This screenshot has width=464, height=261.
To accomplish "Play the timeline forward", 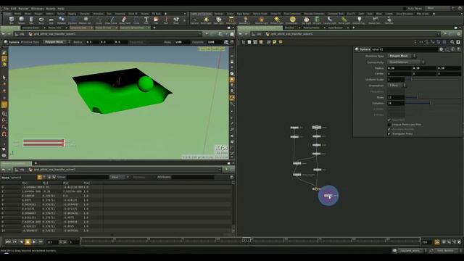I will 34,241.
